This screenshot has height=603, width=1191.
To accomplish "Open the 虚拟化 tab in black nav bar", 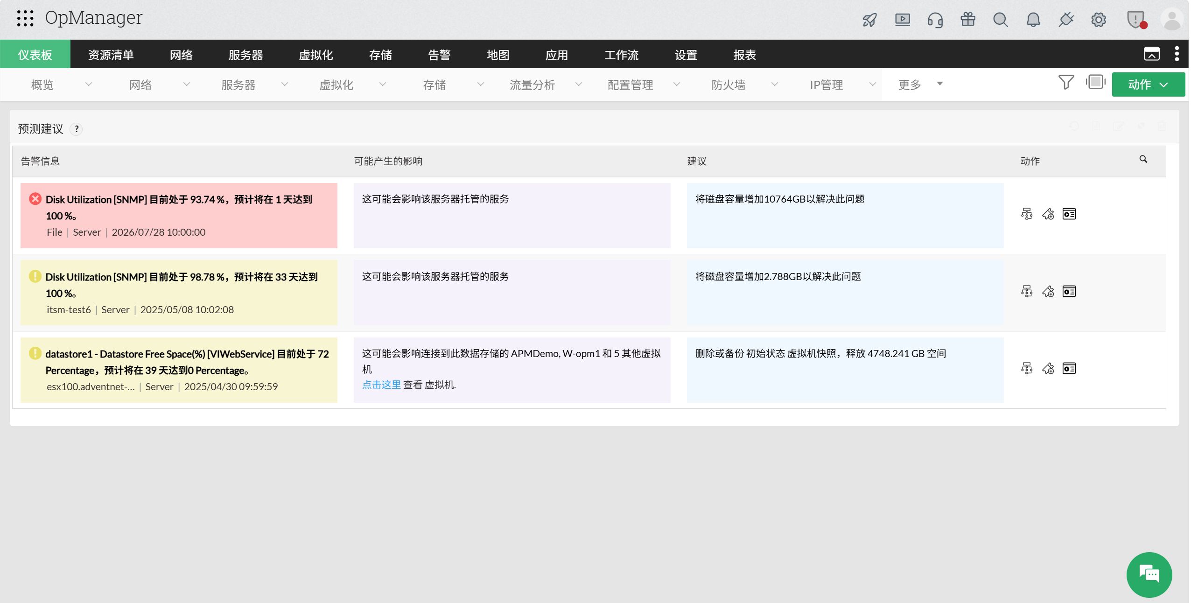I will click(x=316, y=55).
